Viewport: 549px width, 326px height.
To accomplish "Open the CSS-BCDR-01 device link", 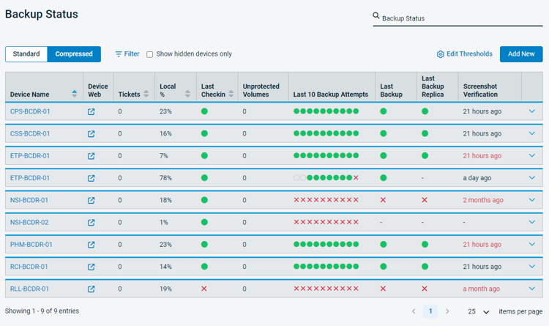I will 30,133.
